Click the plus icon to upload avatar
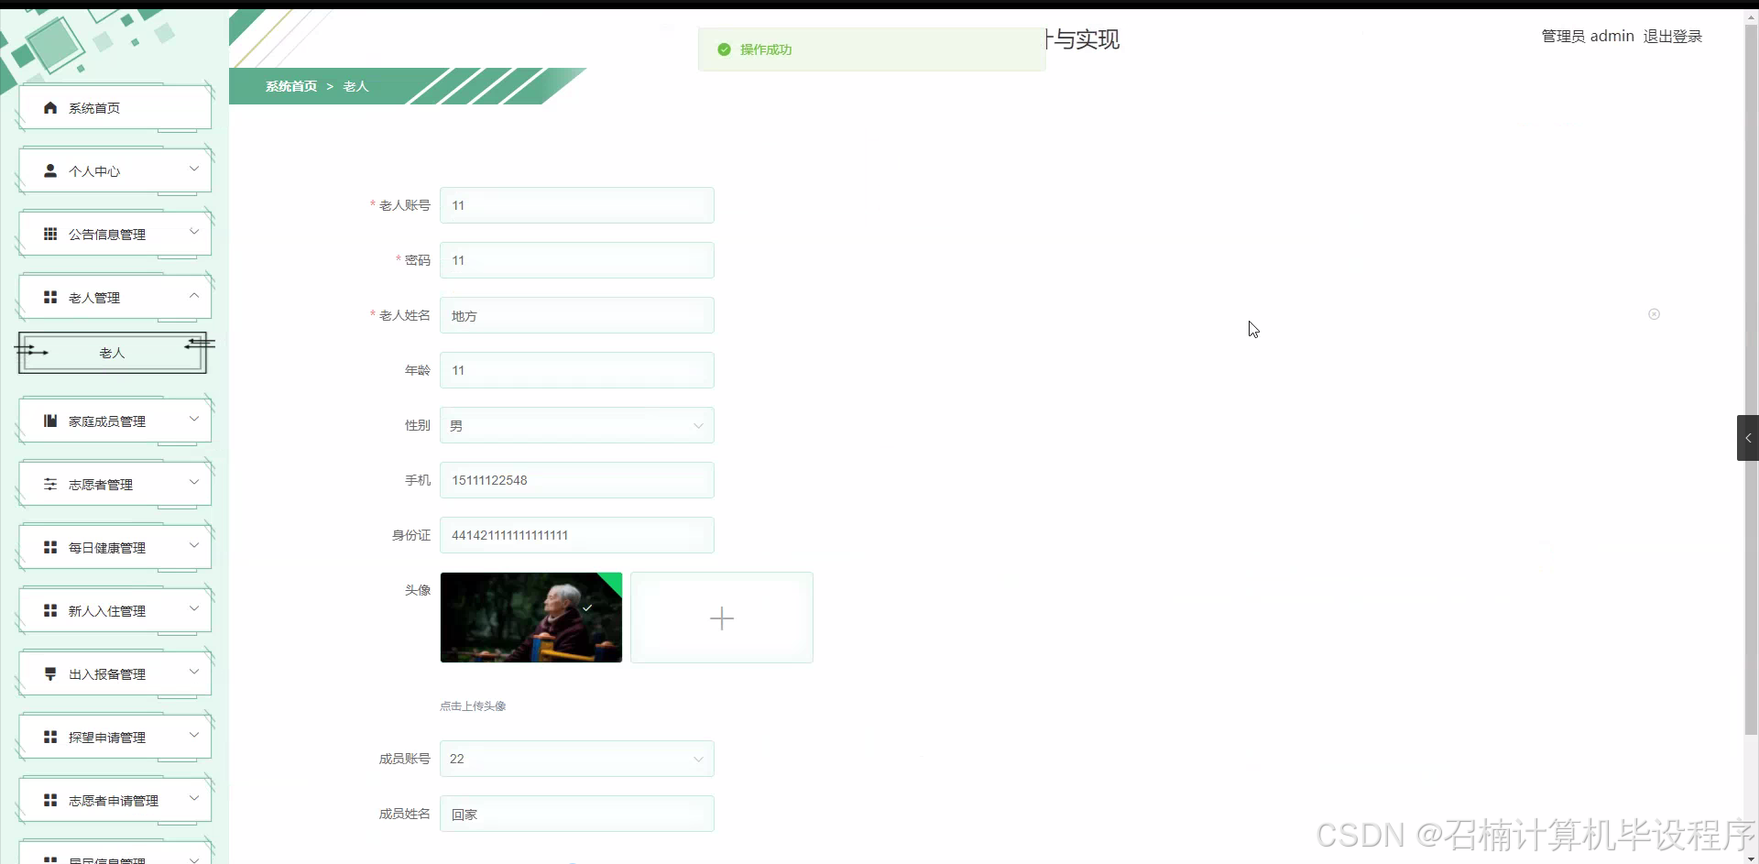 pos(722,618)
